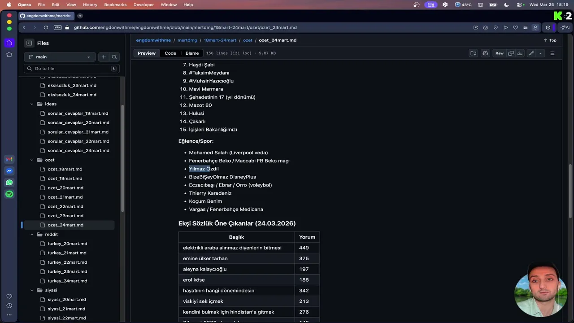Go back with browser back arrow
The height and width of the screenshot is (323, 574).
click(x=24, y=27)
